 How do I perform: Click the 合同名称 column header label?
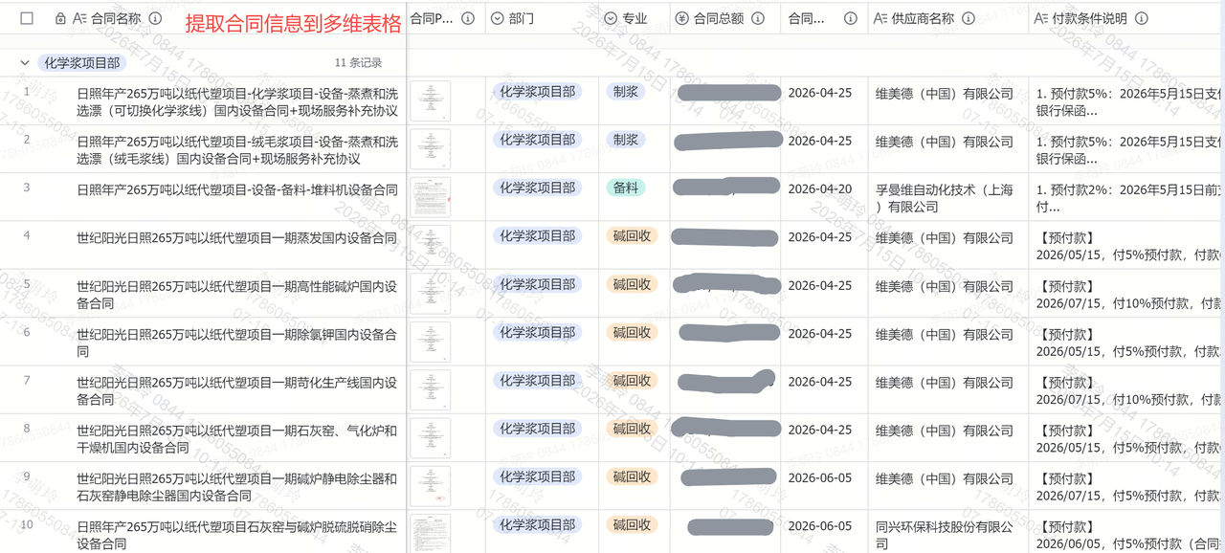pos(116,18)
